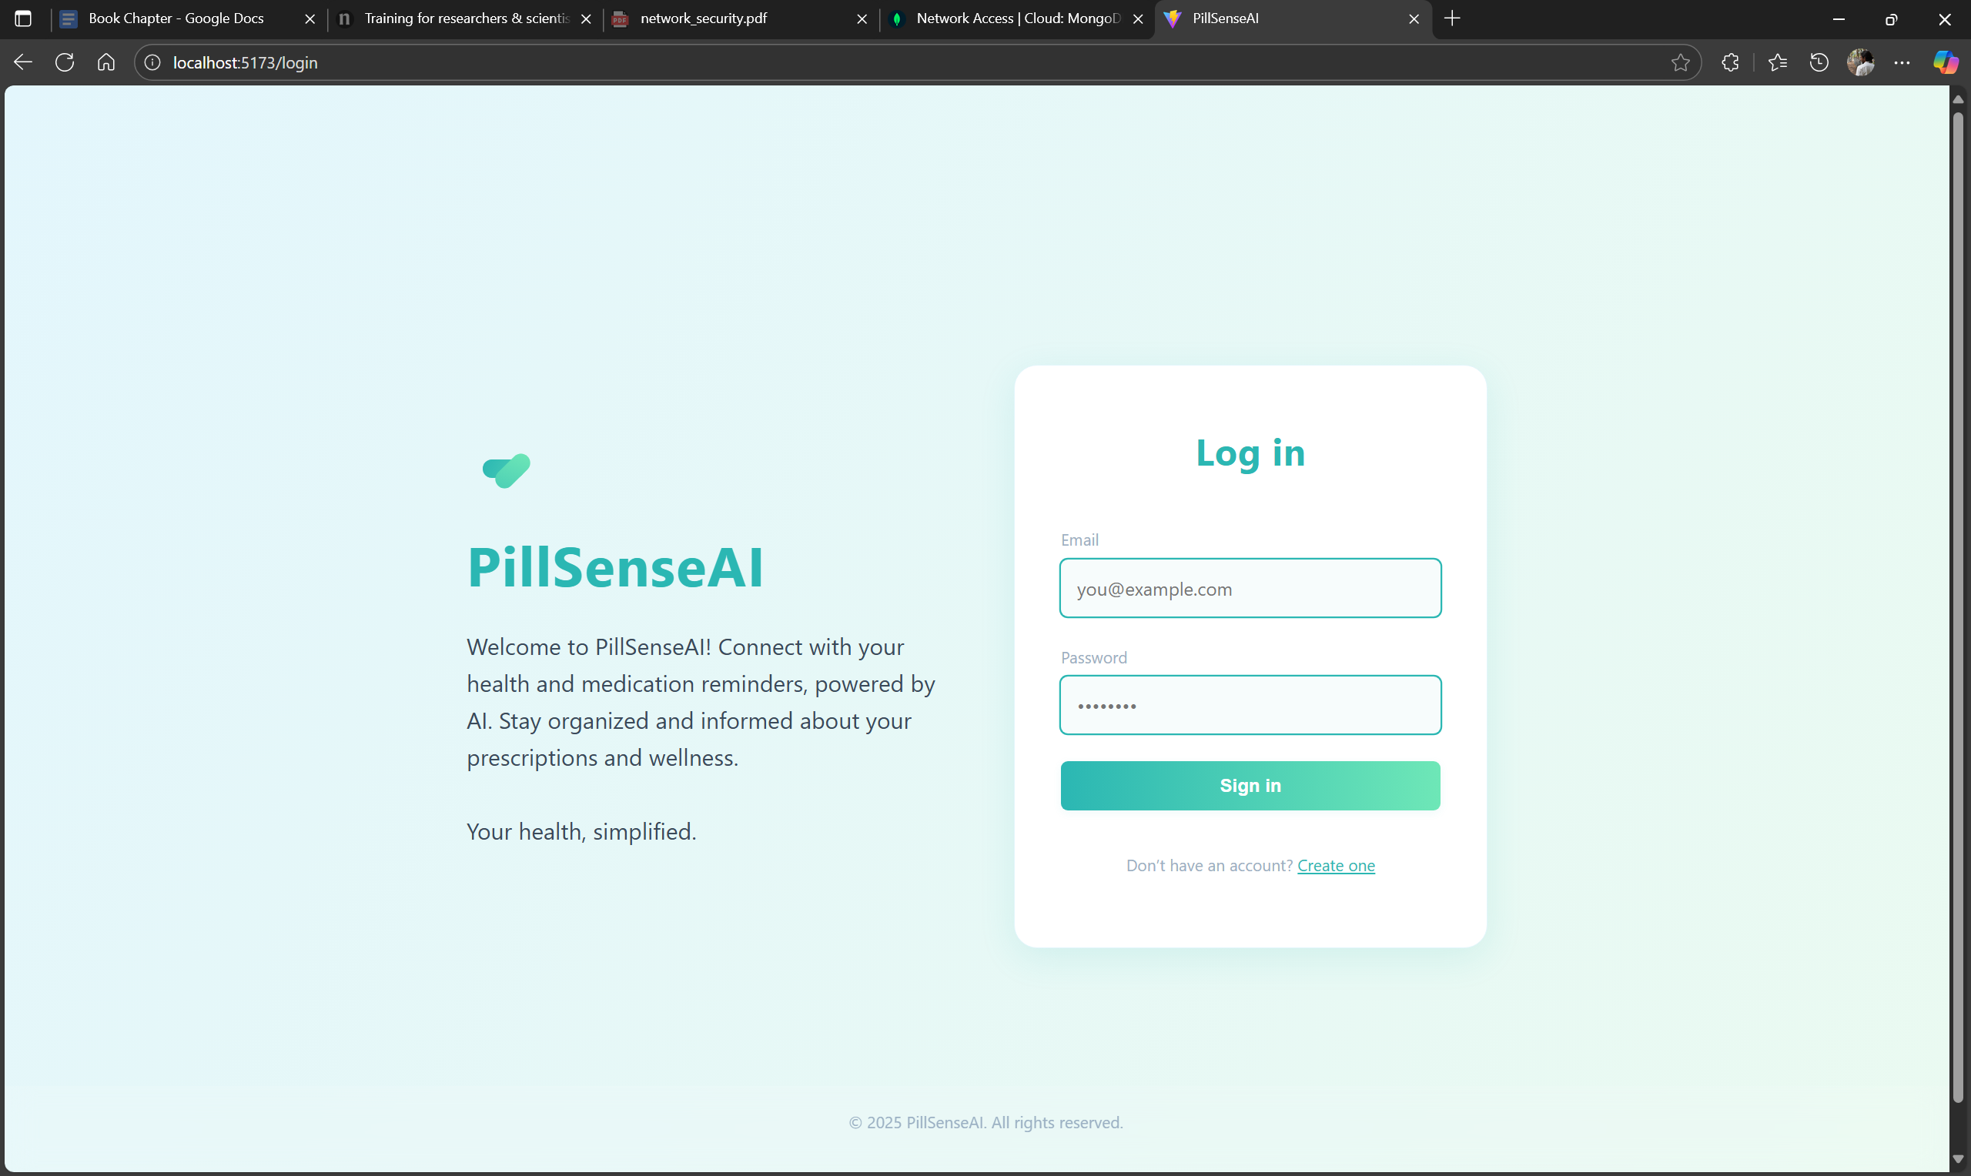Image resolution: width=1971 pixels, height=1176 pixels.
Task: Open the site information icon in address bar
Action: coord(152,62)
